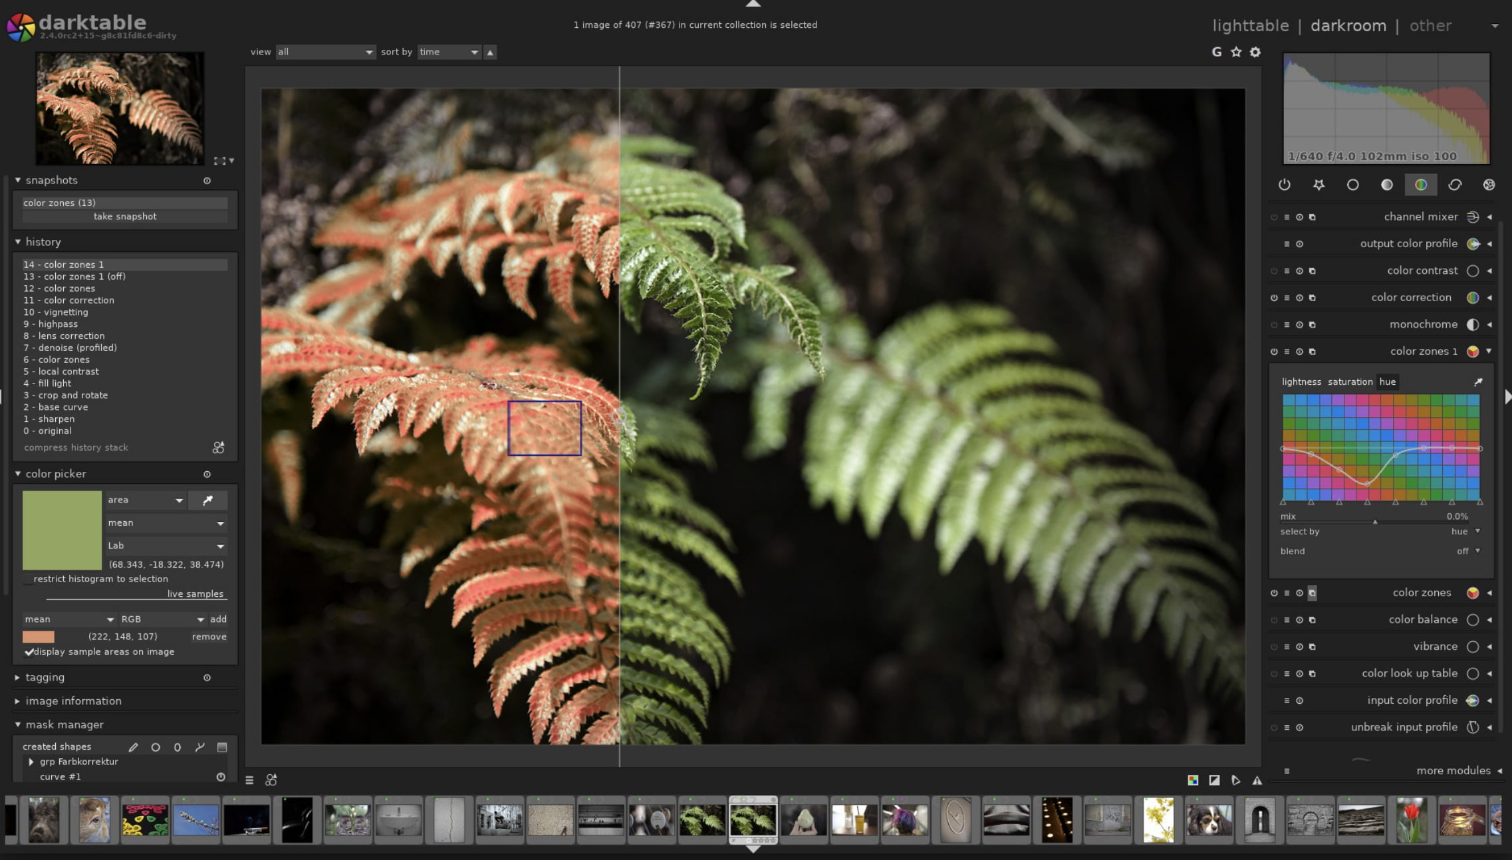Open the view filter dropdown
The width and height of the screenshot is (1512, 860).
coord(325,52)
